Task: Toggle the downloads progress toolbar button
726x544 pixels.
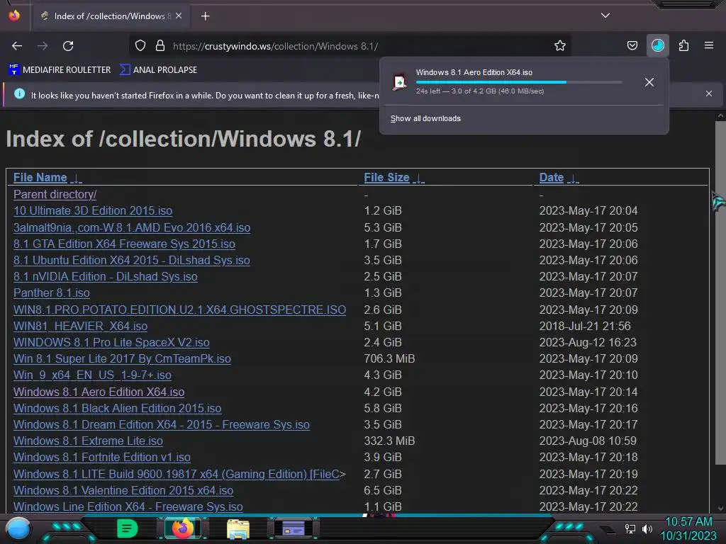Action: pyautogui.click(x=657, y=45)
